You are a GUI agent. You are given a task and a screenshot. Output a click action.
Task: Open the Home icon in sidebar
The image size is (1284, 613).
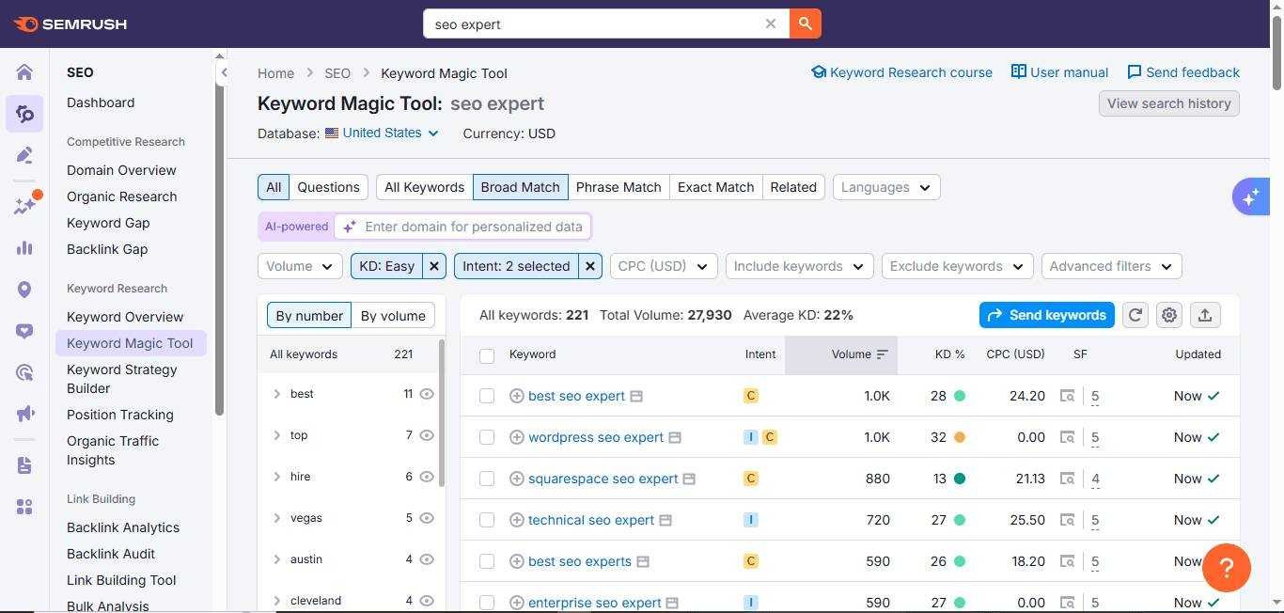23,71
